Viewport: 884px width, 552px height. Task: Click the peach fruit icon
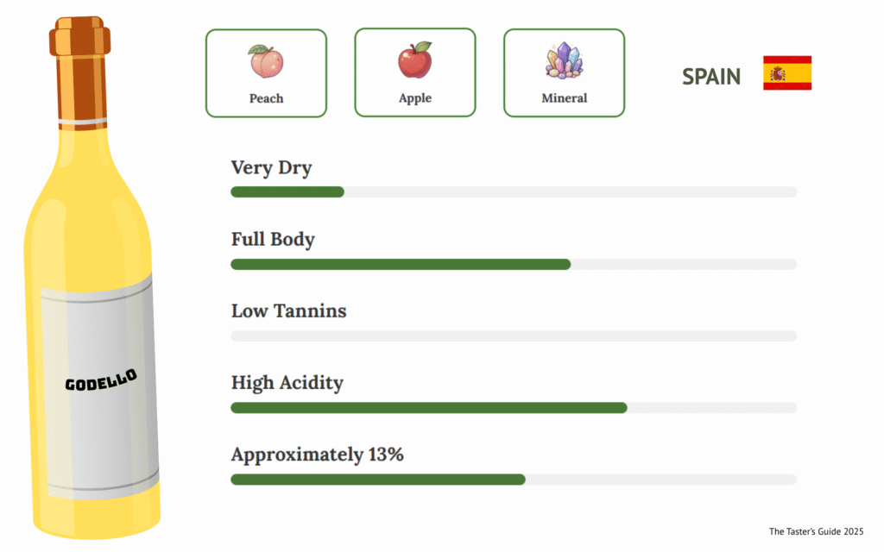click(x=266, y=61)
